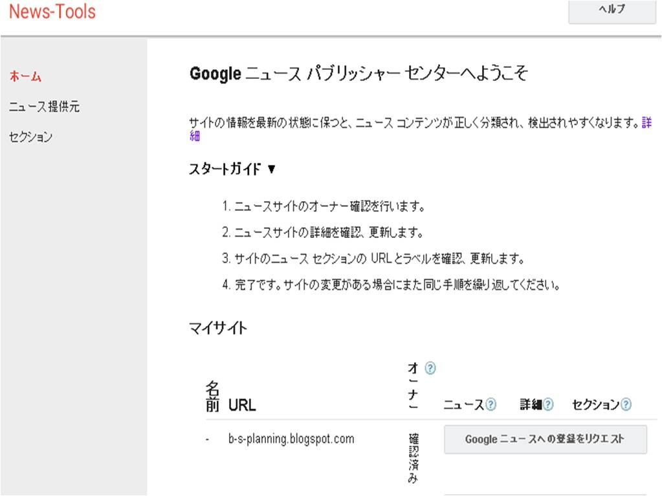The image size is (662, 496).
Task: Click the ニュース column header label
Action: click(463, 404)
